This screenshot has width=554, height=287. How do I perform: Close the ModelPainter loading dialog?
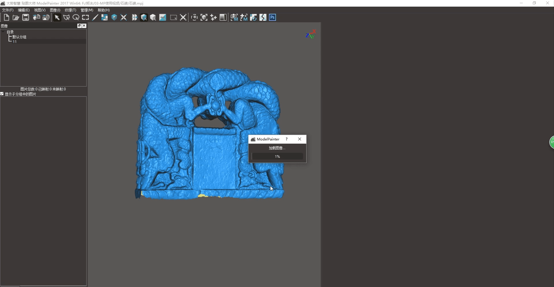[x=299, y=139]
